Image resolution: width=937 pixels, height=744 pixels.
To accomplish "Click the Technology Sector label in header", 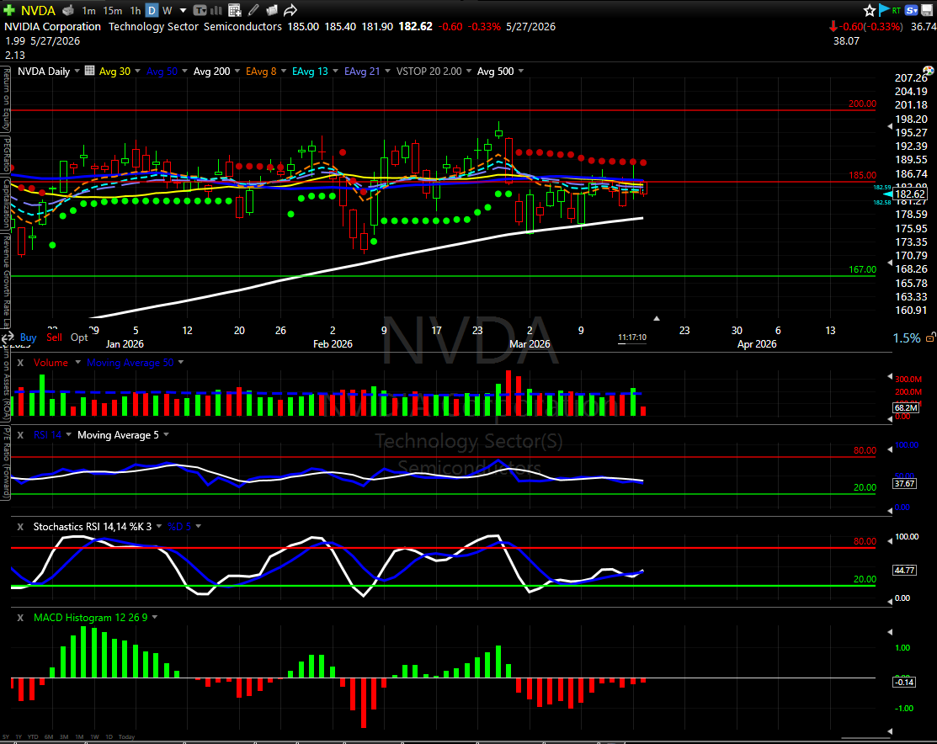I will point(153,27).
